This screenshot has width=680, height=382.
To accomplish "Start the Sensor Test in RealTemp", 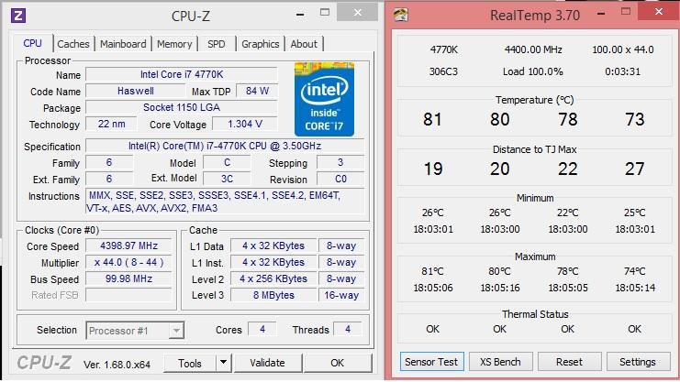I will pos(431,362).
